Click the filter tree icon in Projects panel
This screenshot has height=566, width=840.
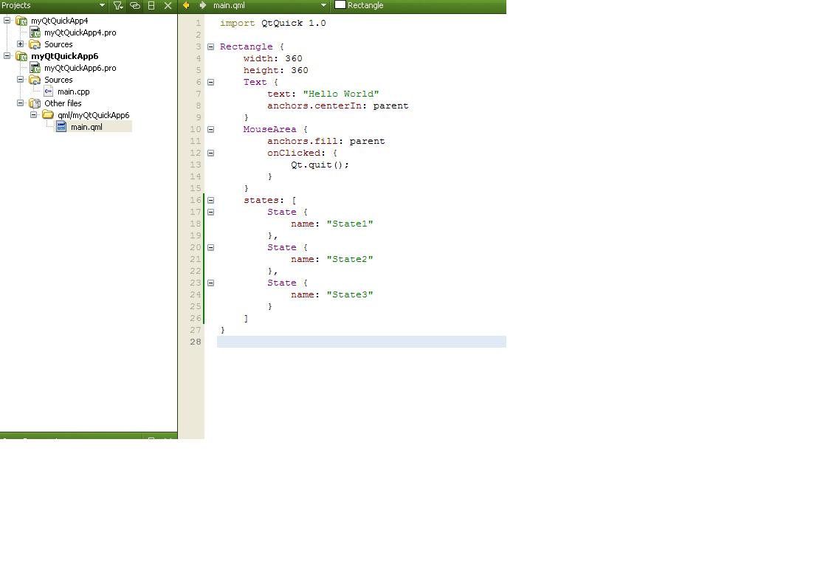point(118,5)
